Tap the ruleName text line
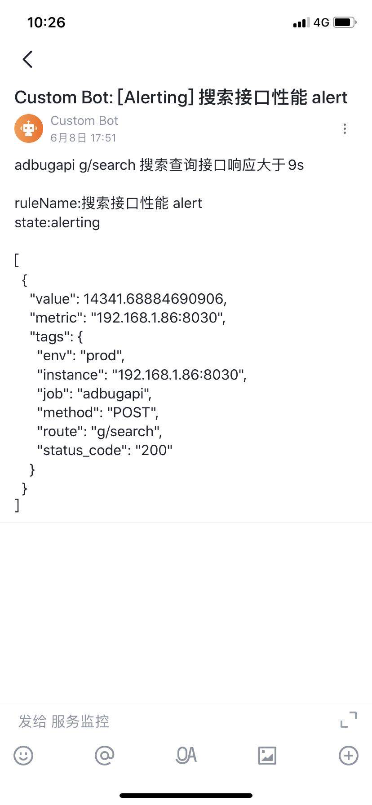 108,203
